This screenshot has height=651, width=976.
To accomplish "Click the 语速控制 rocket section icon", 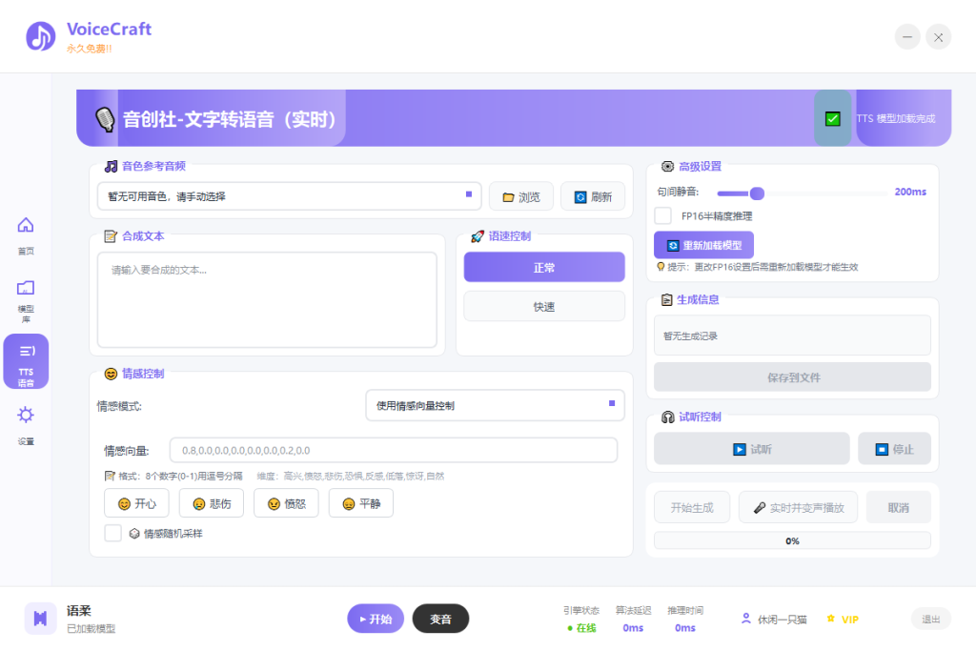I will click(x=478, y=236).
